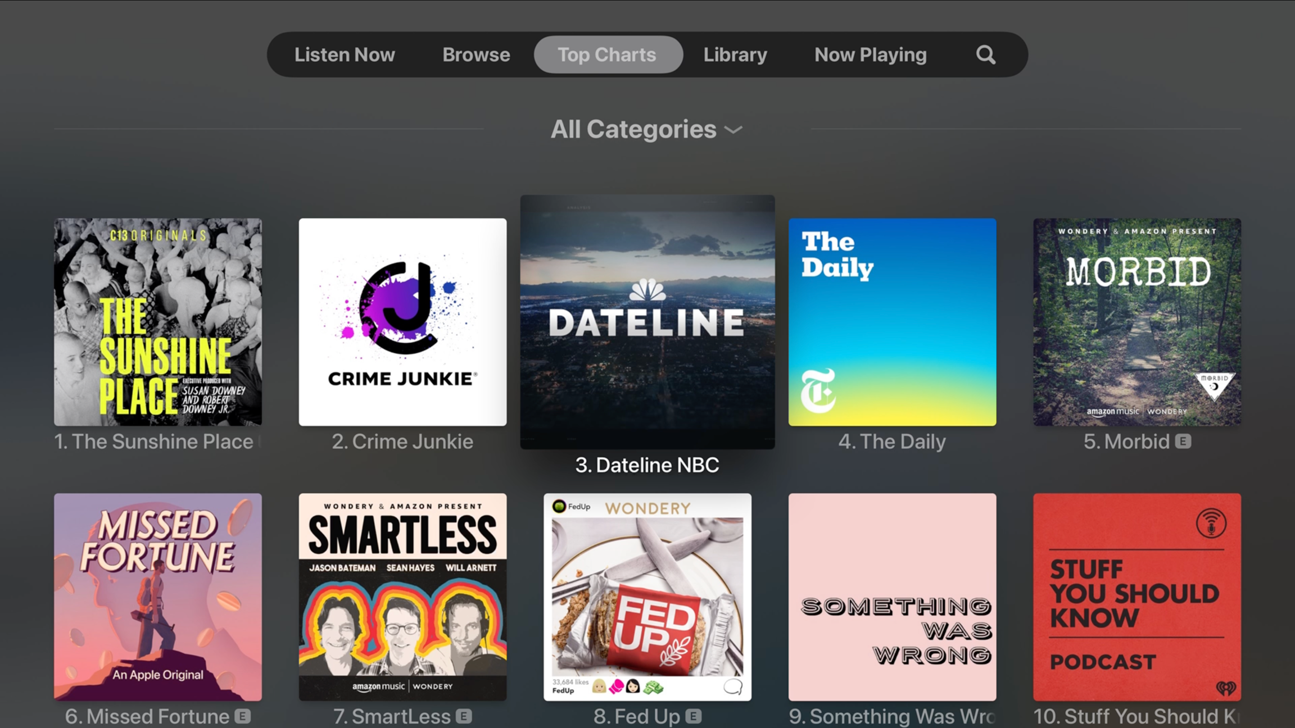Image resolution: width=1295 pixels, height=728 pixels.
Task: Open The Daily podcast artwork
Action: click(892, 322)
